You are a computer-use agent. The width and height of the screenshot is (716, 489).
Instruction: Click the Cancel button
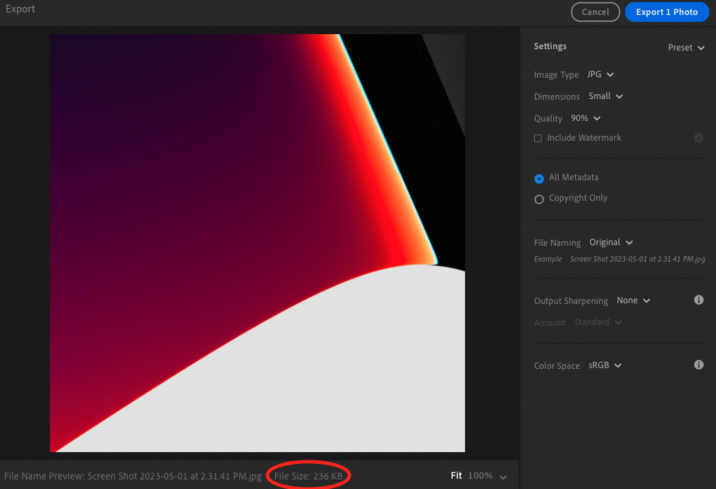click(595, 12)
